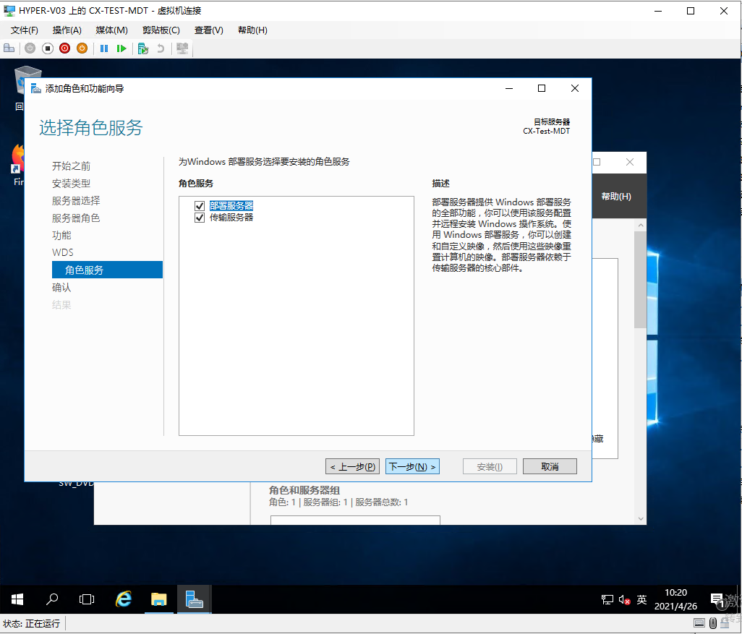Image resolution: width=742 pixels, height=634 pixels.
Task: Uncheck the 部署服务器 role service
Action: [200, 205]
